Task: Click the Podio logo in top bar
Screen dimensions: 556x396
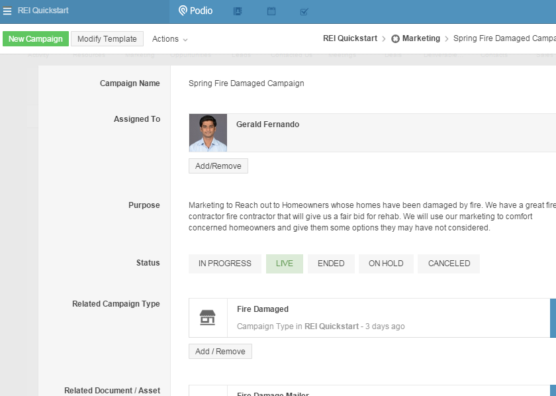Action: [195, 11]
